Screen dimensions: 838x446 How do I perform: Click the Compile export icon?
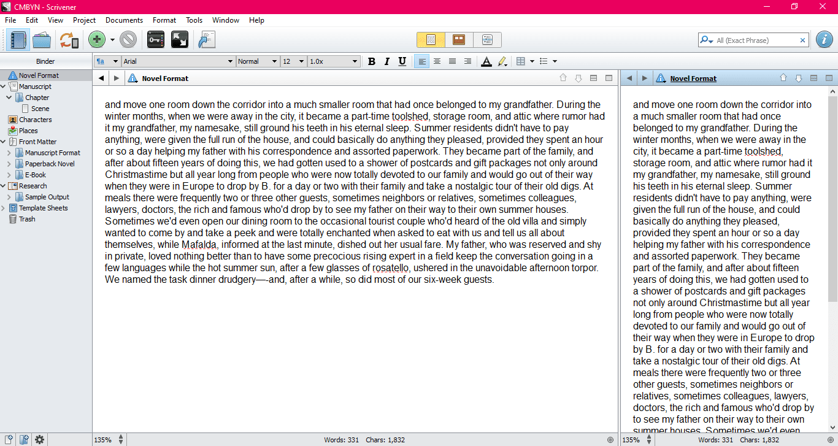[x=206, y=40]
